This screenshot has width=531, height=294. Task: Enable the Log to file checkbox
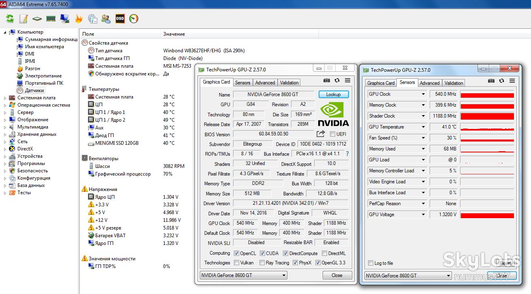(370, 263)
